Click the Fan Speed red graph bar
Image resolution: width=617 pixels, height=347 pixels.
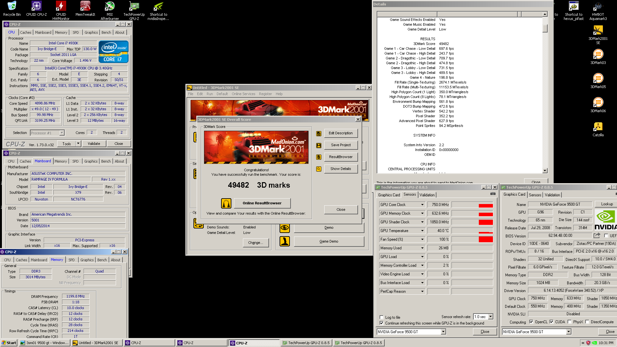click(x=486, y=239)
